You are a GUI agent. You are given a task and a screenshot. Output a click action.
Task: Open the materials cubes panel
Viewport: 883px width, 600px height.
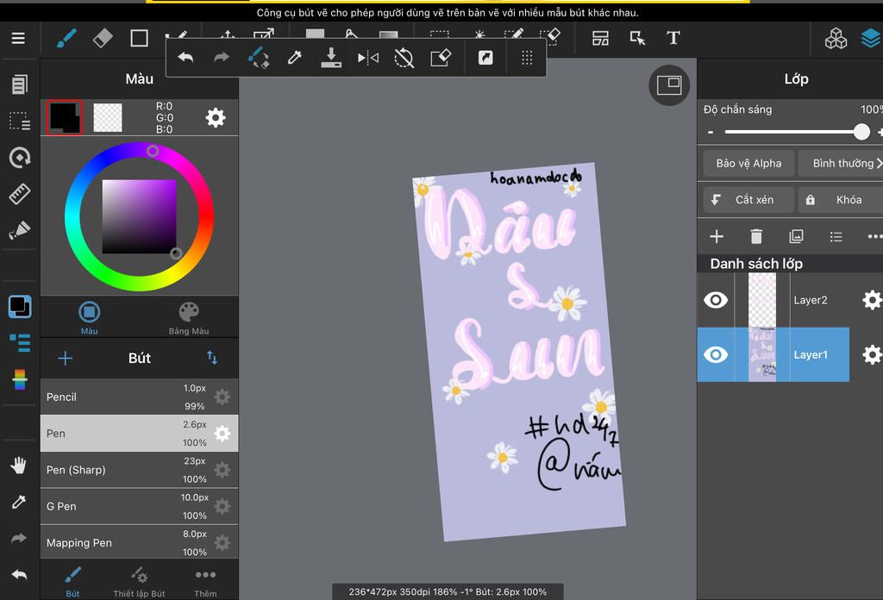click(x=836, y=38)
